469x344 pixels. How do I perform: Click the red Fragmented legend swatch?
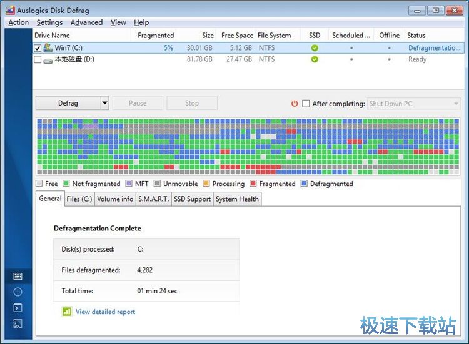pos(253,184)
